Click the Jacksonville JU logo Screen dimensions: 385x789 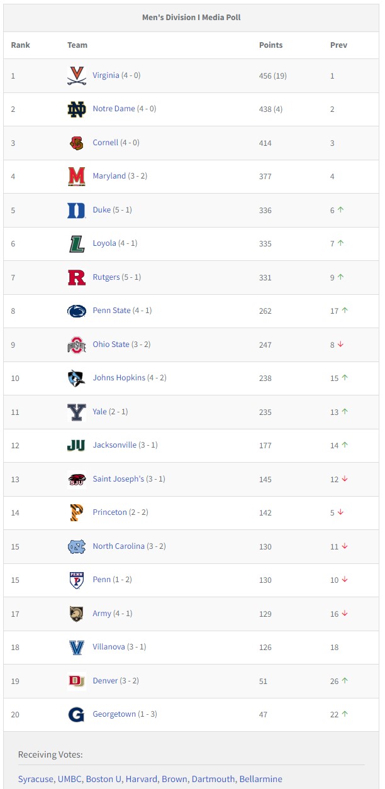pos(76,446)
